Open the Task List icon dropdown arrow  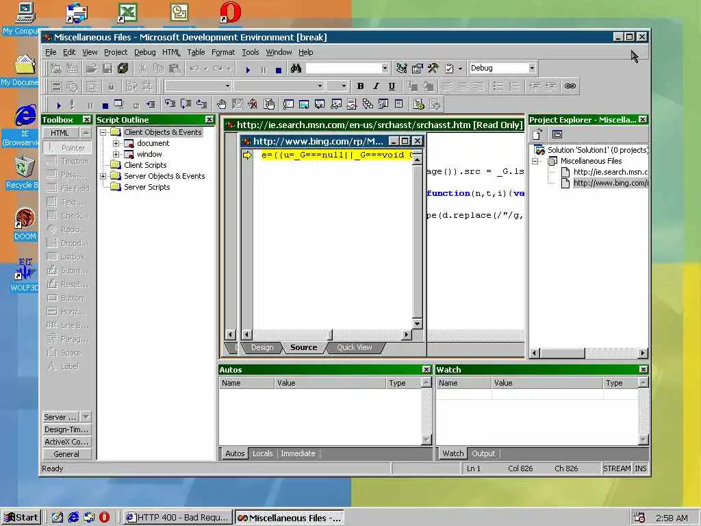point(460,68)
